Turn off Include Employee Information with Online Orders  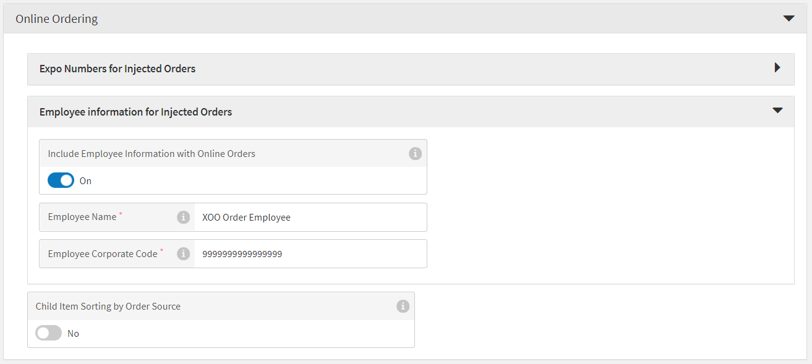coord(61,180)
